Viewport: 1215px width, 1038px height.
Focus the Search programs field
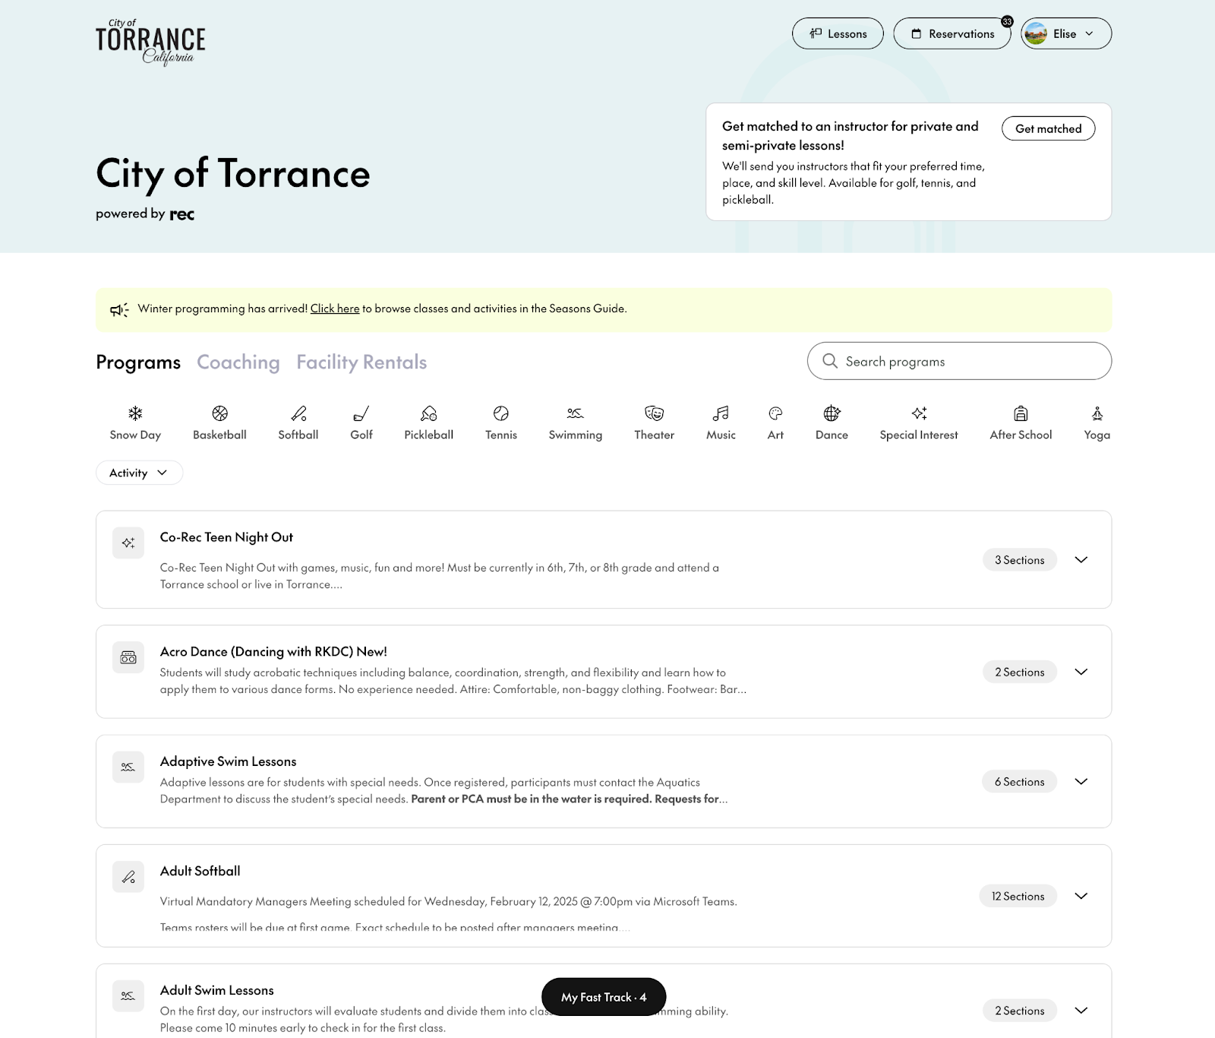point(959,361)
